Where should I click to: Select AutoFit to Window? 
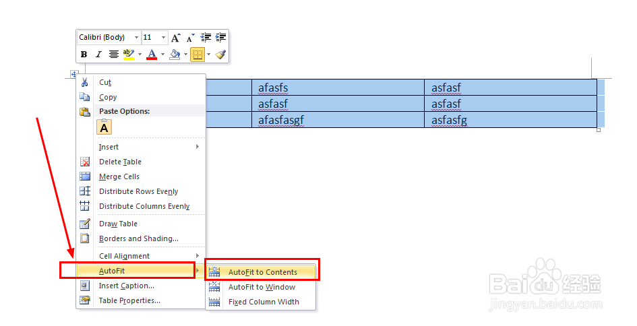pyautogui.click(x=261, y=287)
